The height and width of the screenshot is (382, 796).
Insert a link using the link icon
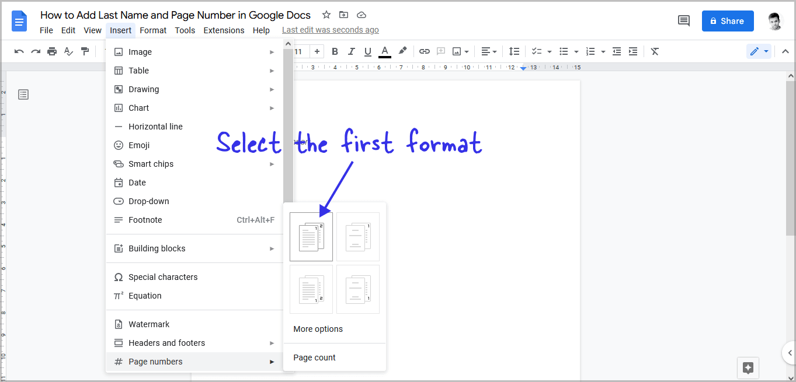424,51
